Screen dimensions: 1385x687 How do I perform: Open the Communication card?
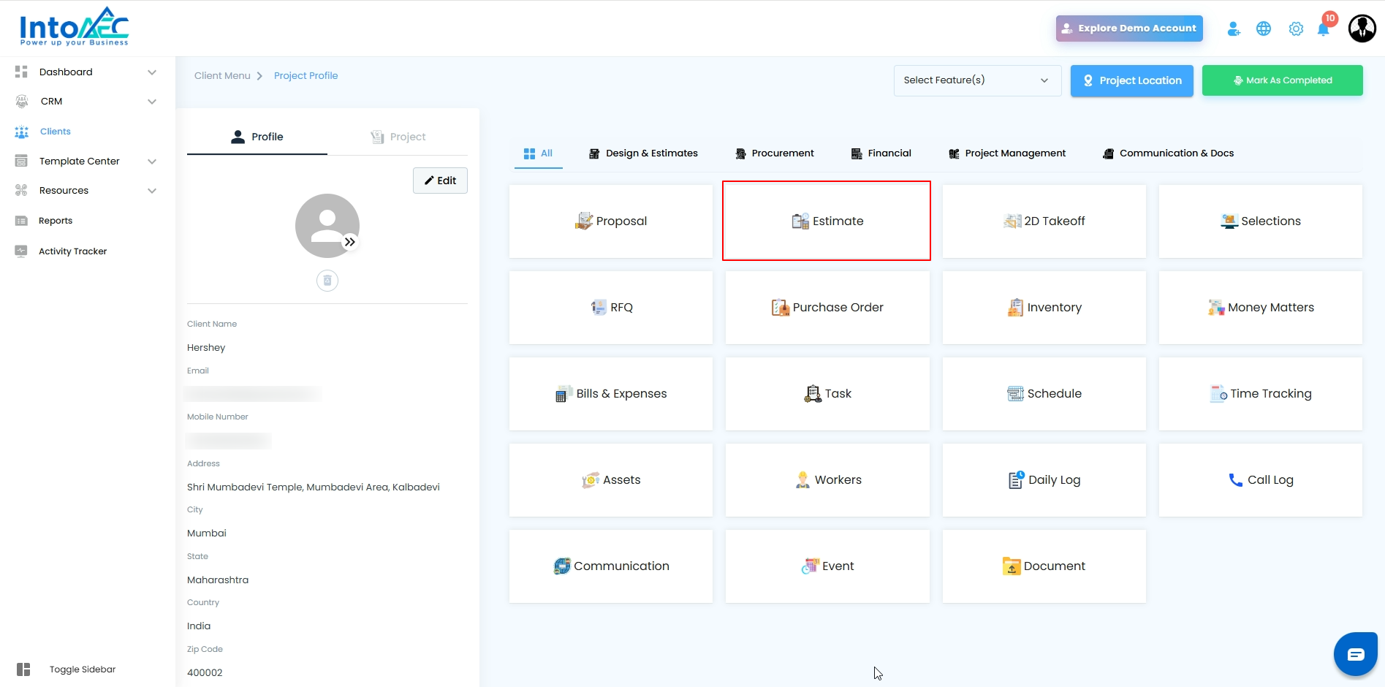coord(611,566)
